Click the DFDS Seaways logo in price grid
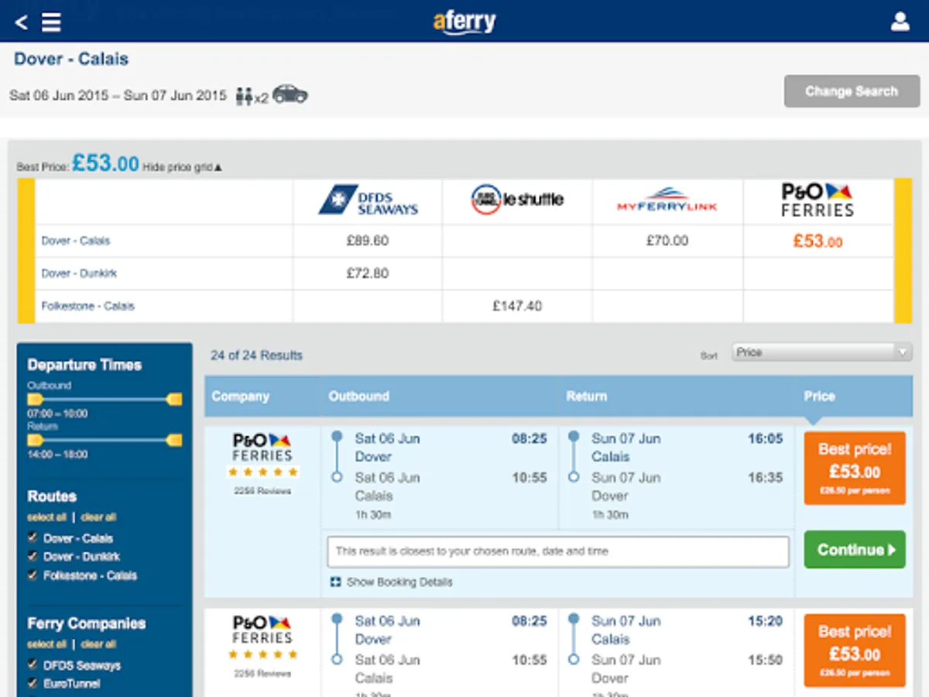The height and width of the screenshot is (697, 929). click(369, 201)
